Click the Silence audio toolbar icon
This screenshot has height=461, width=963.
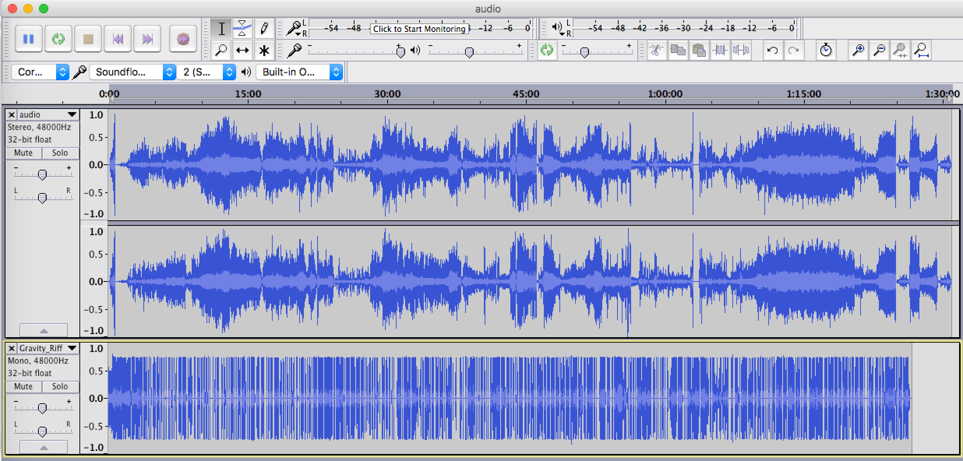[x=741, y=50]
